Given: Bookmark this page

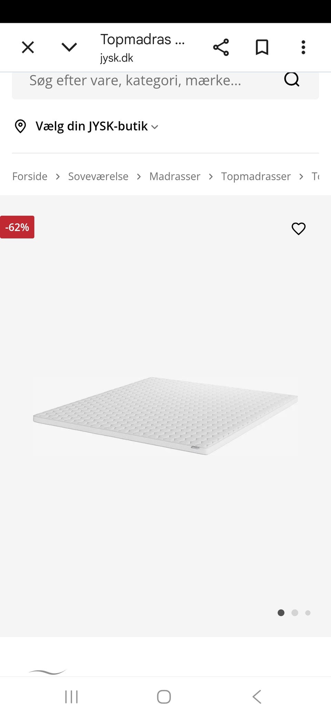Looking at the screenshot, I should (262, 47).
